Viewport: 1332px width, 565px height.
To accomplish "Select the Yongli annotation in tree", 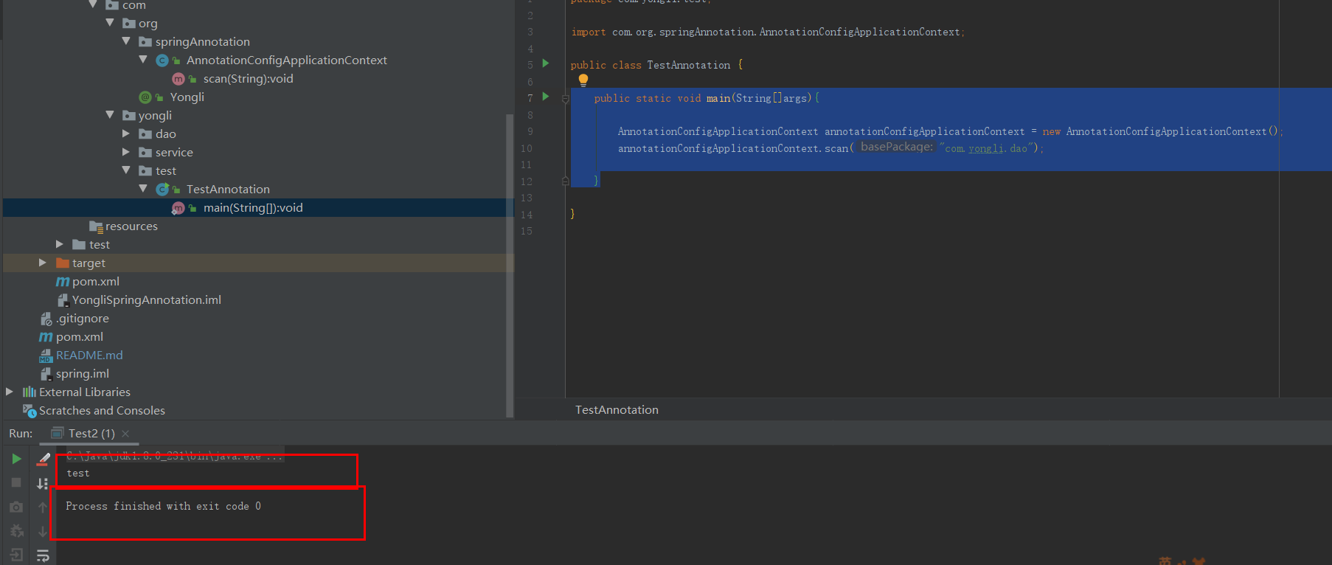I will pyautogui.click(x=187, y=97).
